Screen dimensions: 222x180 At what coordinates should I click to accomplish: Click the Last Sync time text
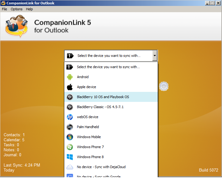pyautogui.click(x=22, y=165)
